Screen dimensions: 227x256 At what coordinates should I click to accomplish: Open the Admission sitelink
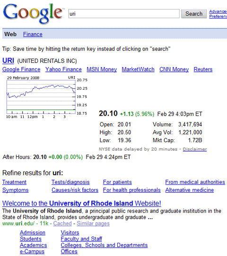tap(33, 233)
